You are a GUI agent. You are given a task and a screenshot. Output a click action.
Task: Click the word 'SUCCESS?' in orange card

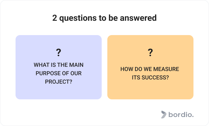click(155, 77)
